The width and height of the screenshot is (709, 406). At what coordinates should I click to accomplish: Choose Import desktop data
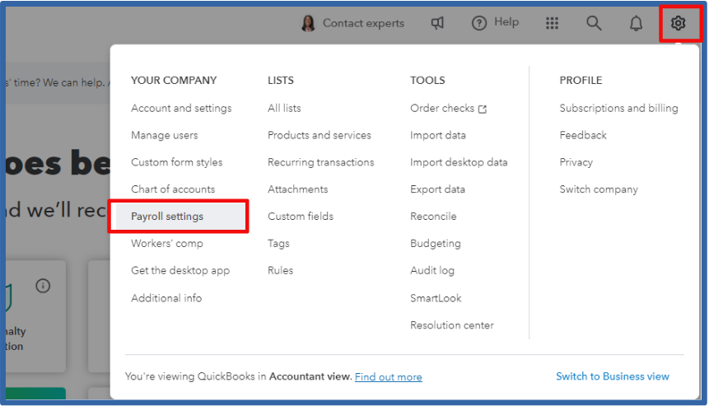pyautogui.click(x=459, y=162)
